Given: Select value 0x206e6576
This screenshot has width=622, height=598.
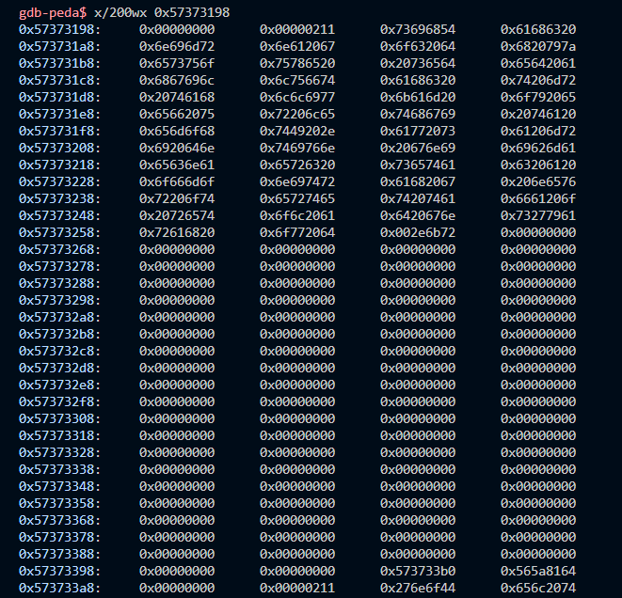Looking at the screenshot, I should [x=538, y=181].
